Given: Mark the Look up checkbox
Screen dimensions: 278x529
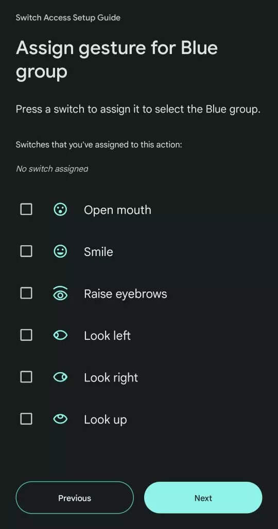Looking at the screenshot, I should 26,419.
